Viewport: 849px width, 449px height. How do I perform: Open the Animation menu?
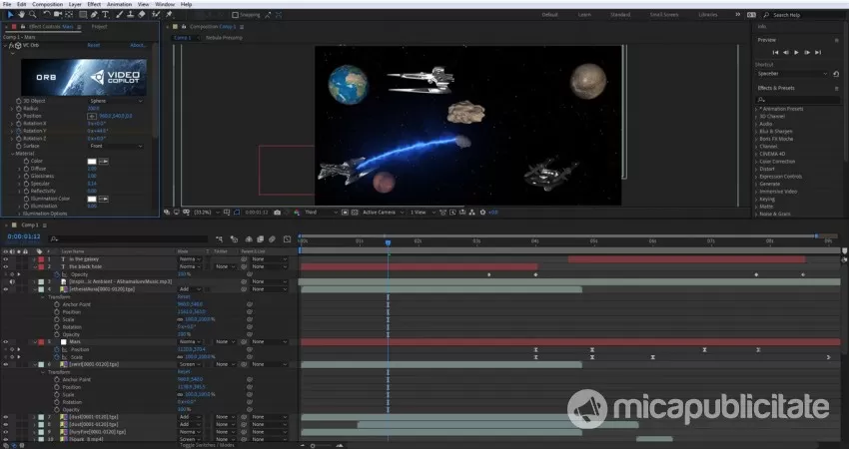pyautogui.click(x=119, y=4)
